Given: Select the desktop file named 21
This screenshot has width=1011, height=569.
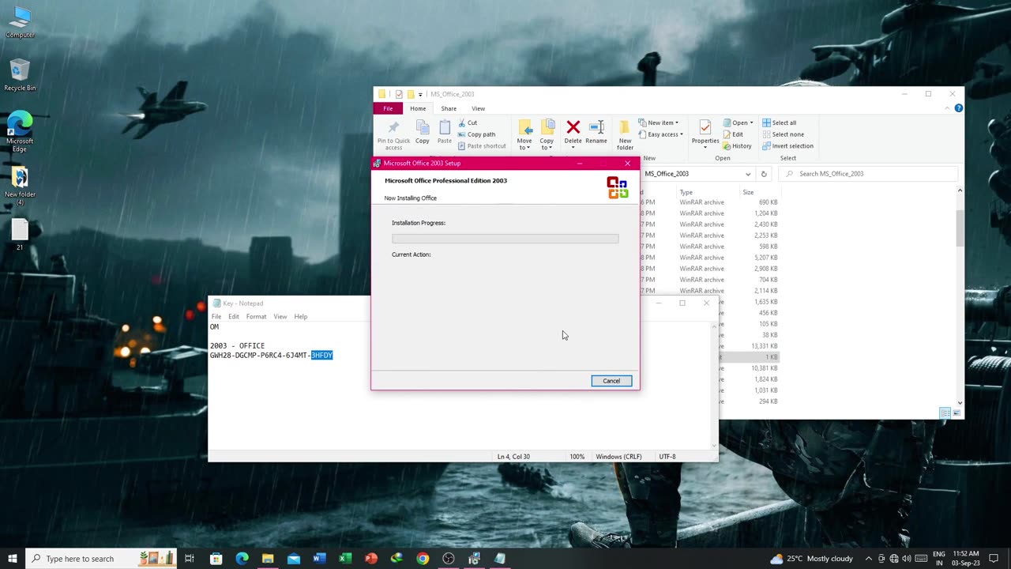Looking at the screenshot, I should (x=20, y=235).
